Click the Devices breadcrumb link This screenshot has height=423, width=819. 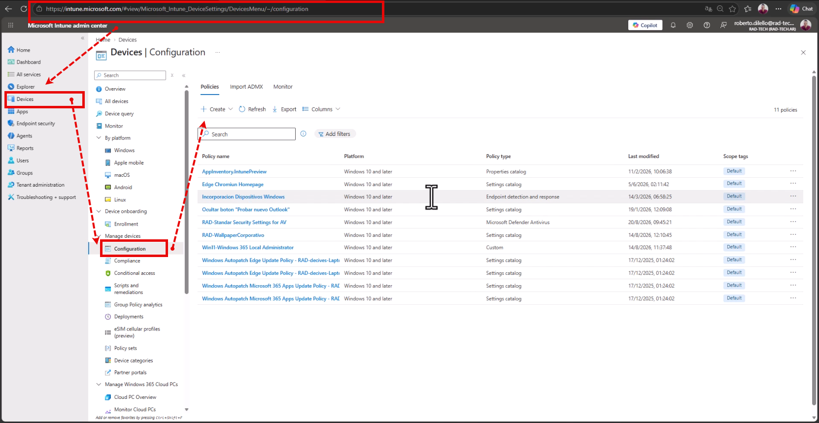tap(128, 40)
